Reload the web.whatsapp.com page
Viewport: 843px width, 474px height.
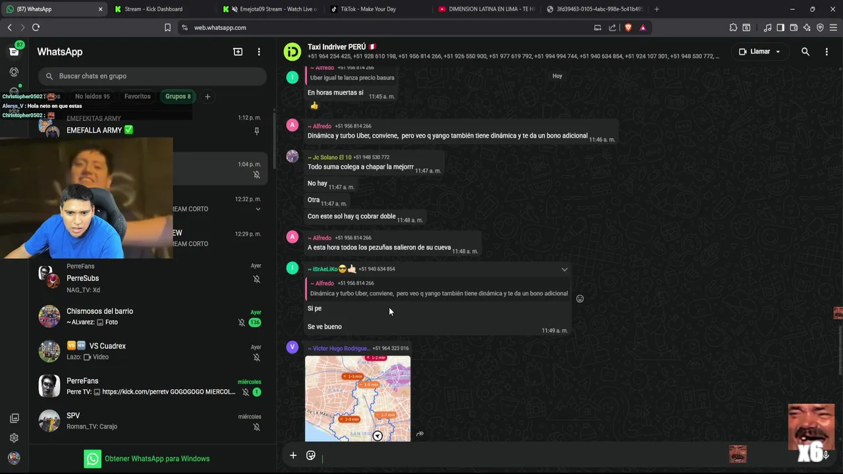pos(36,28)
